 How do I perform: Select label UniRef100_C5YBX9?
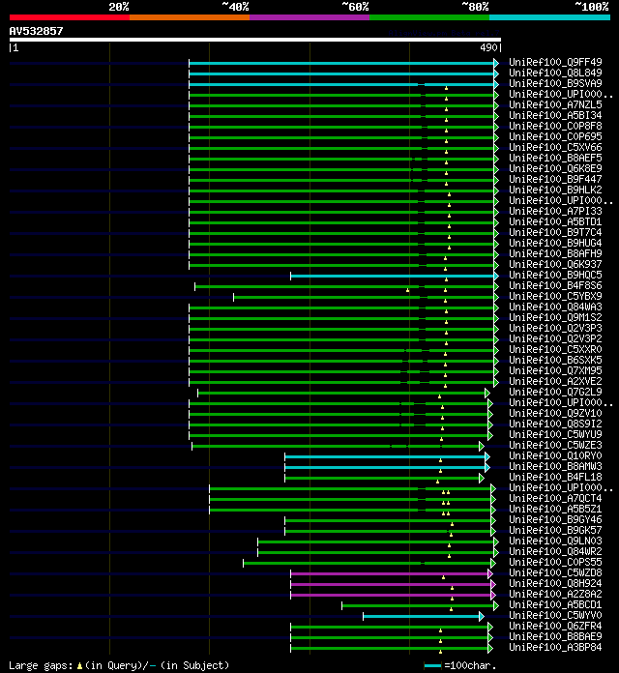[x=555, y=296]
